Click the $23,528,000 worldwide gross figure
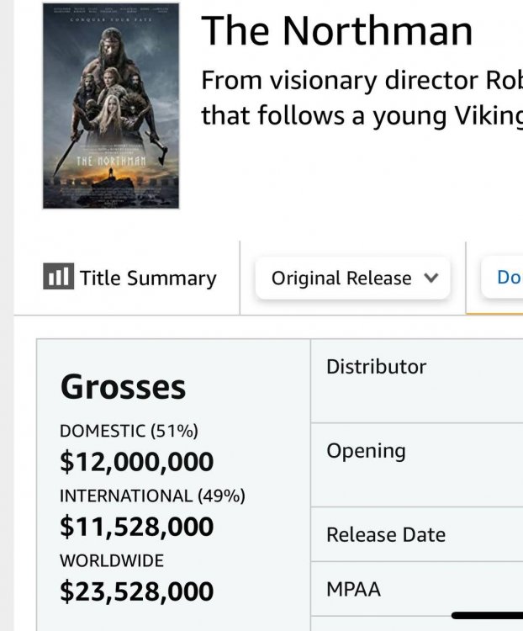523x631 pixels. click(136, 591)
